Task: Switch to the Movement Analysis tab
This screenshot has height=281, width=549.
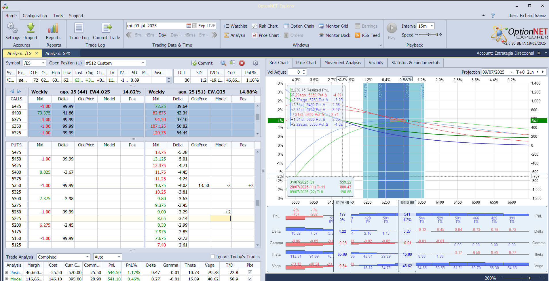Action: click(x=342, y=63)
